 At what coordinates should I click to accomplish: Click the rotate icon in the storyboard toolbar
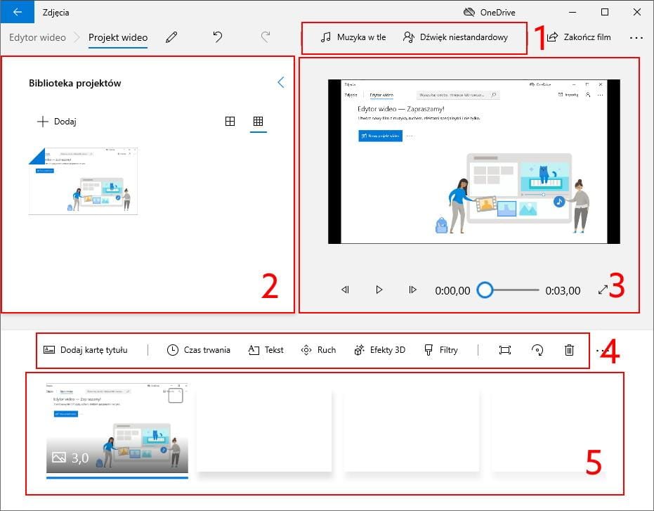click(538, 350)
